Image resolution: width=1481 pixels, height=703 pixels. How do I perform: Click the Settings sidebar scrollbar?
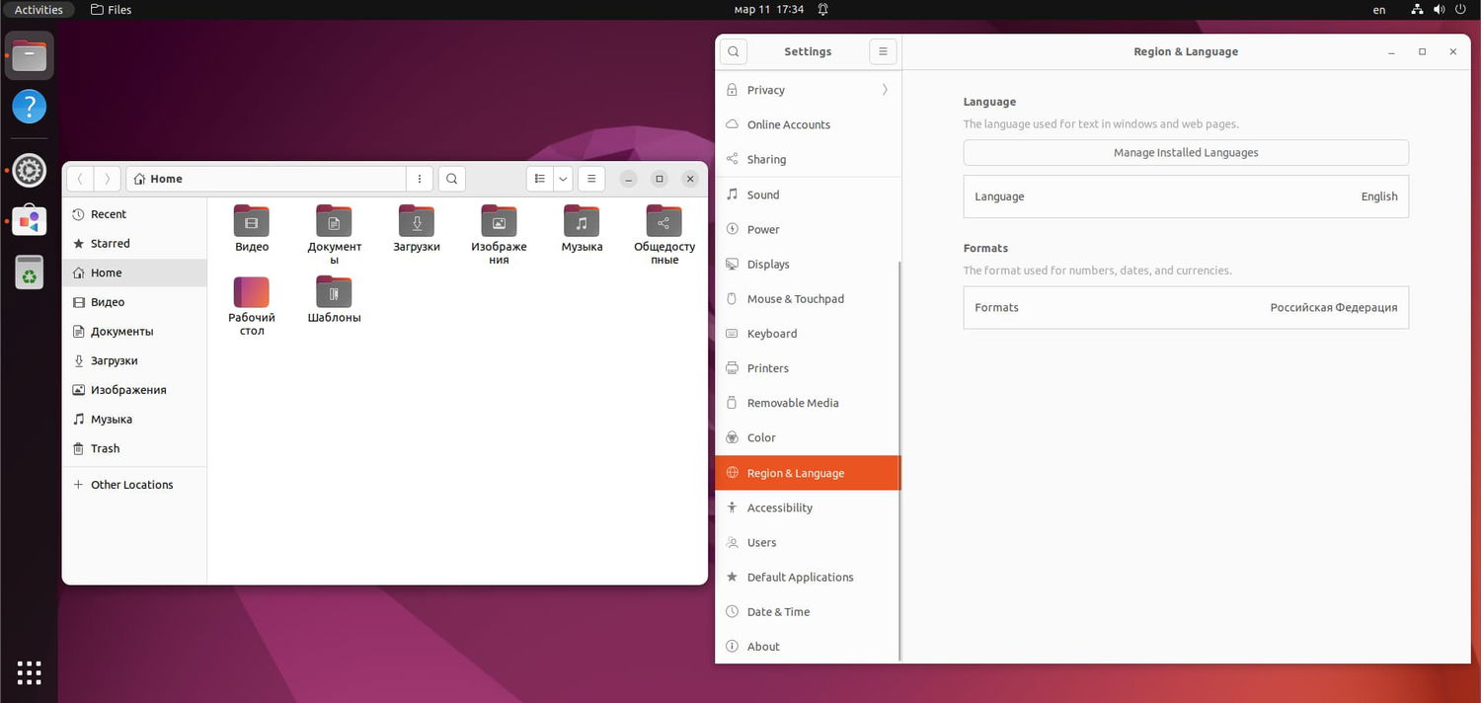coord(899,460)
